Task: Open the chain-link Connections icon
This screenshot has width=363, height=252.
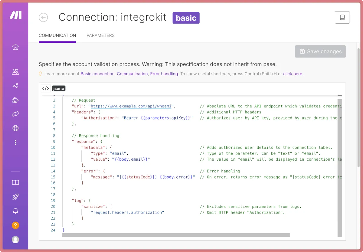Action: (15, 114)
